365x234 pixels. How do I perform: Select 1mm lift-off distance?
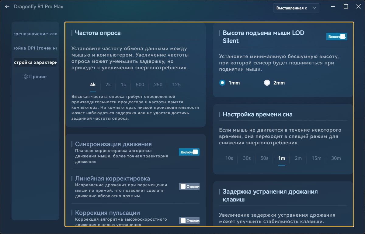coord(230,83)
